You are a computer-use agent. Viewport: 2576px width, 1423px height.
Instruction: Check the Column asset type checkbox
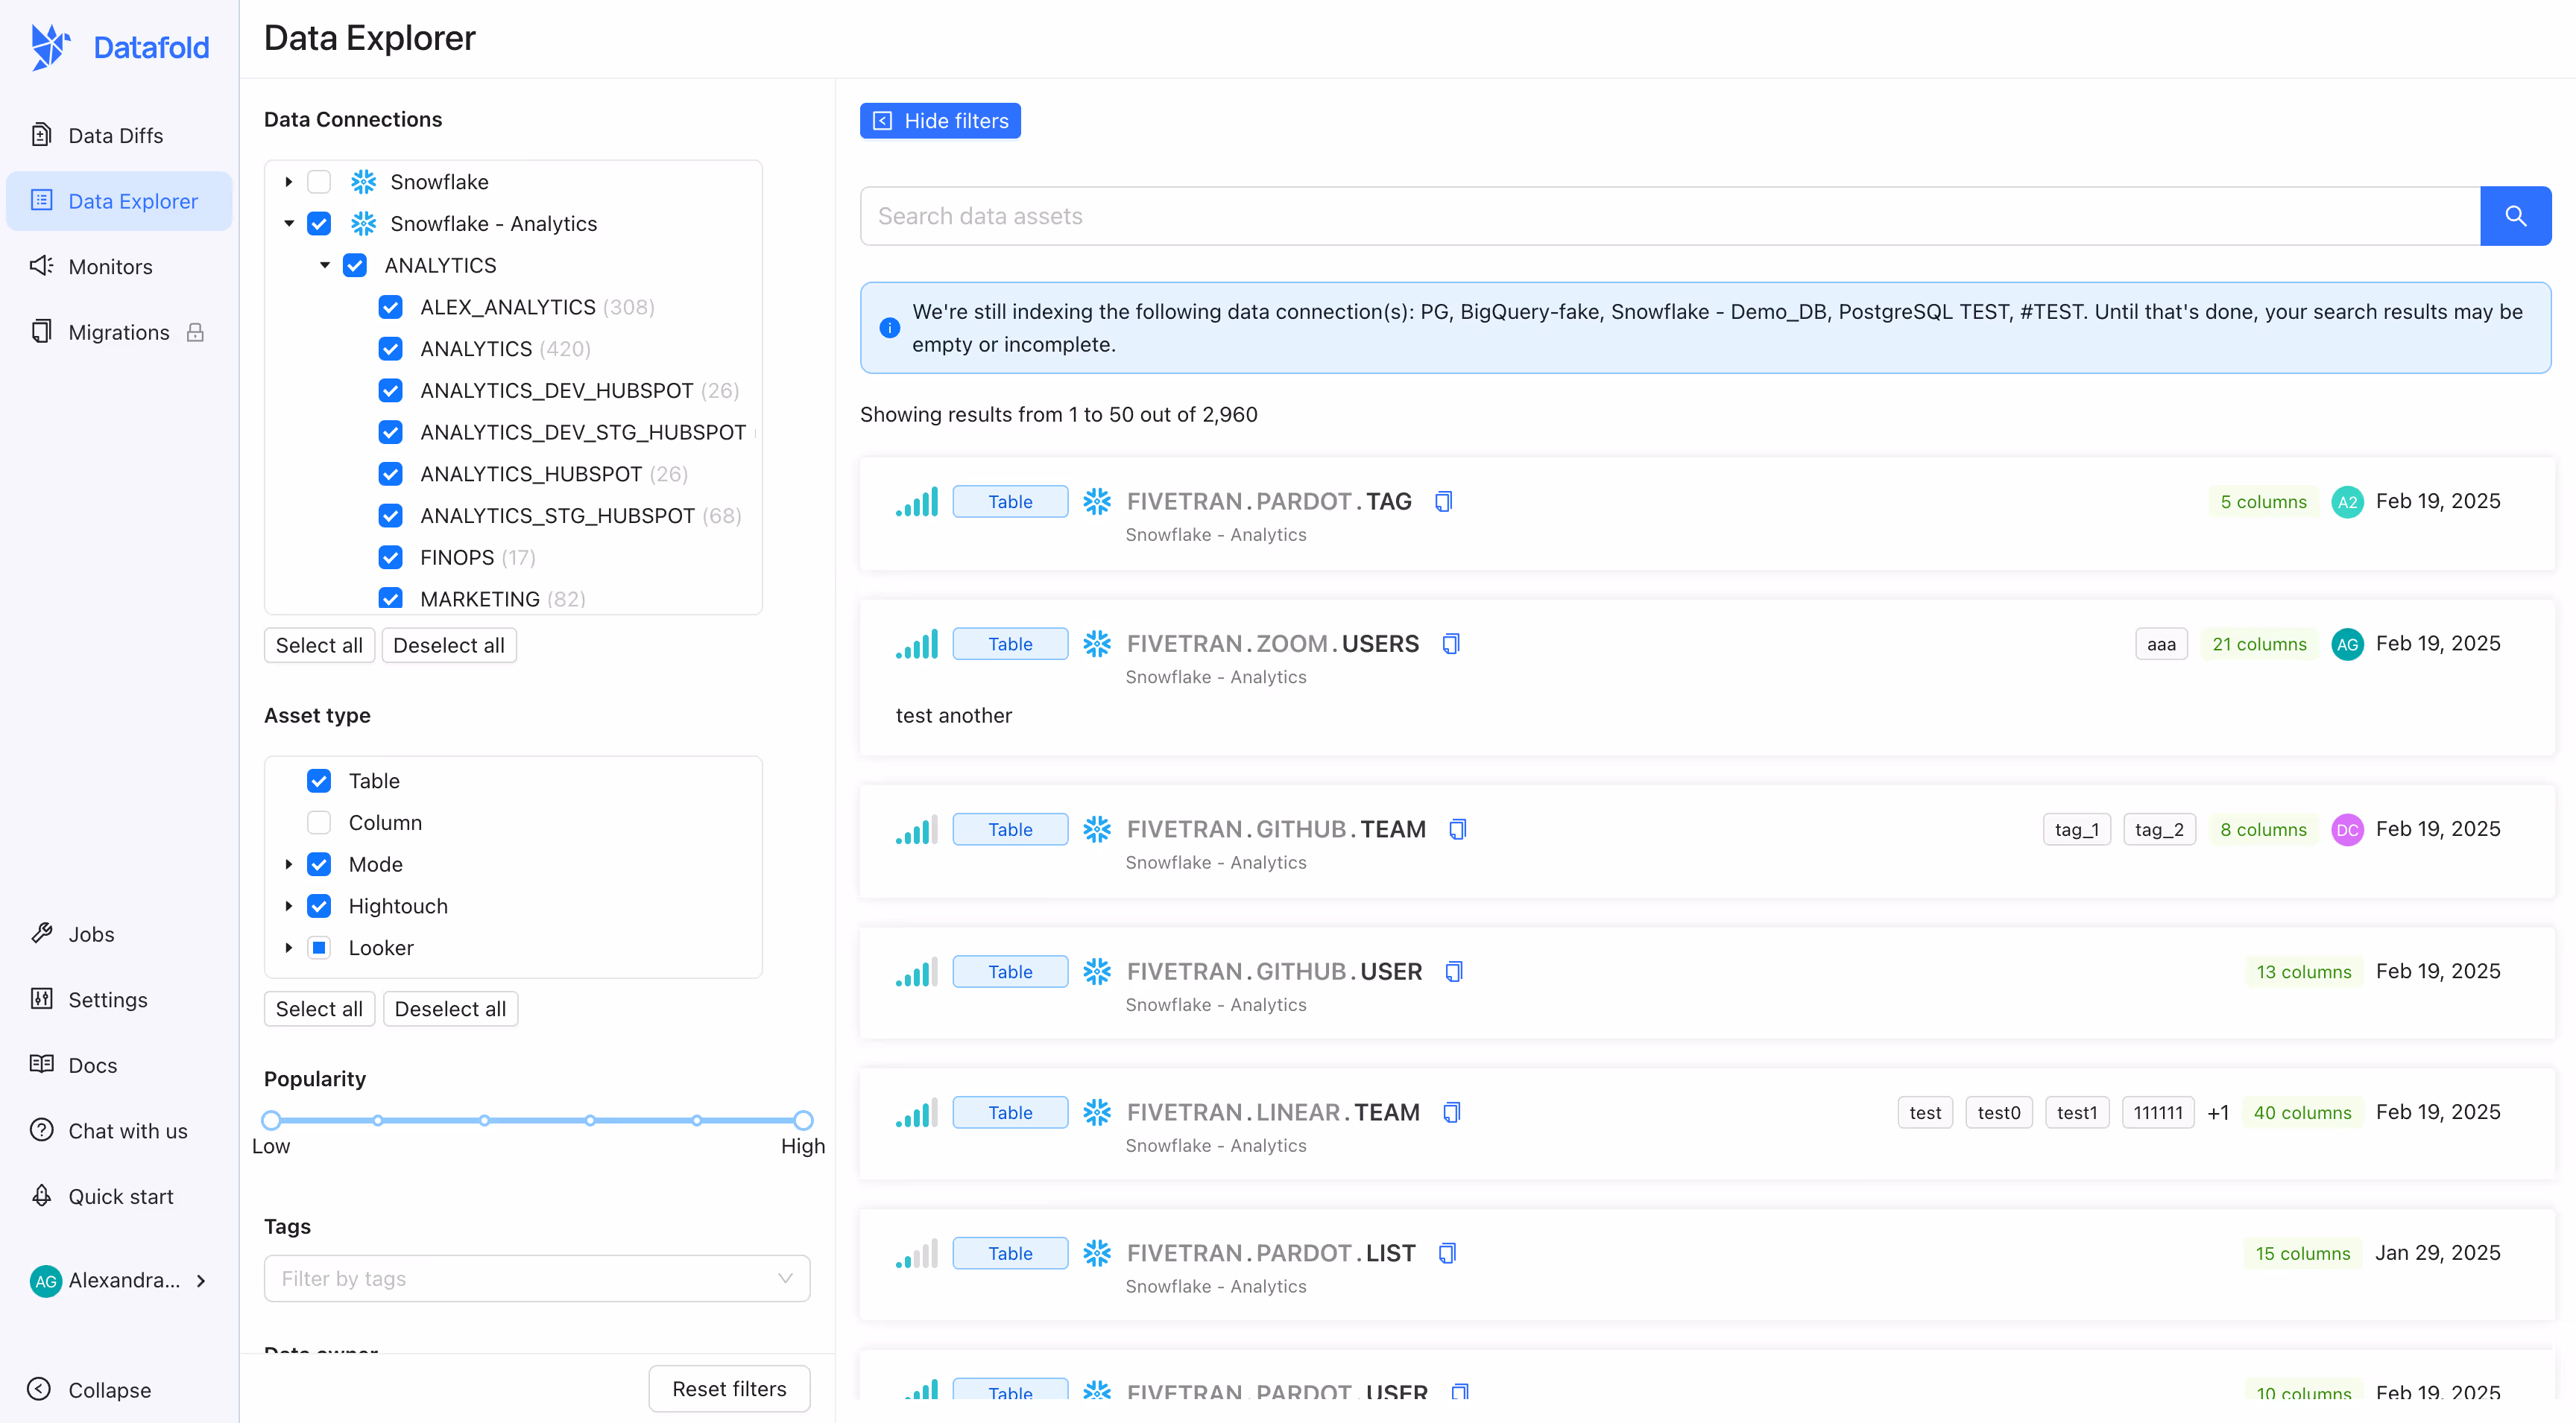coord(319,823)
